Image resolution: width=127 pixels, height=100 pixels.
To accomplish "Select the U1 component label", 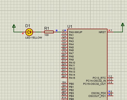I will (70, 27).
